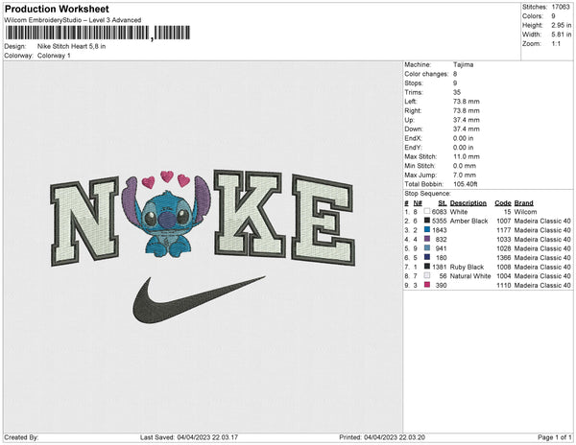Click the 'Colorway 1' value

(x=54, y=56)
